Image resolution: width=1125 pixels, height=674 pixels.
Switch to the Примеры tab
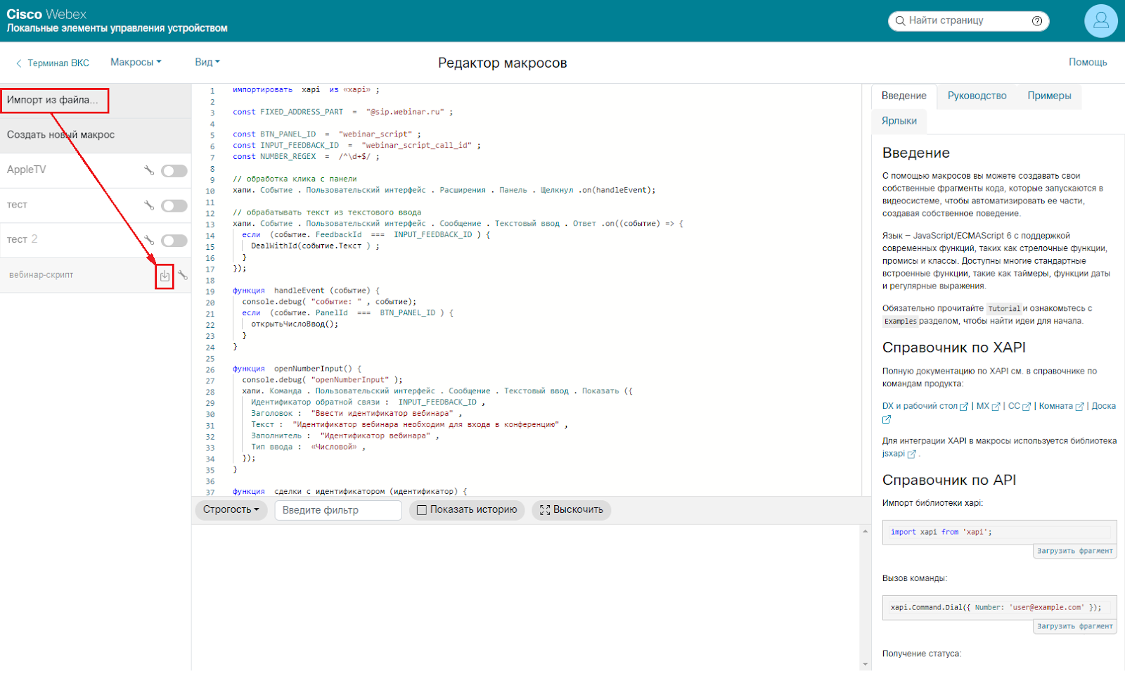coord(1049,96)
